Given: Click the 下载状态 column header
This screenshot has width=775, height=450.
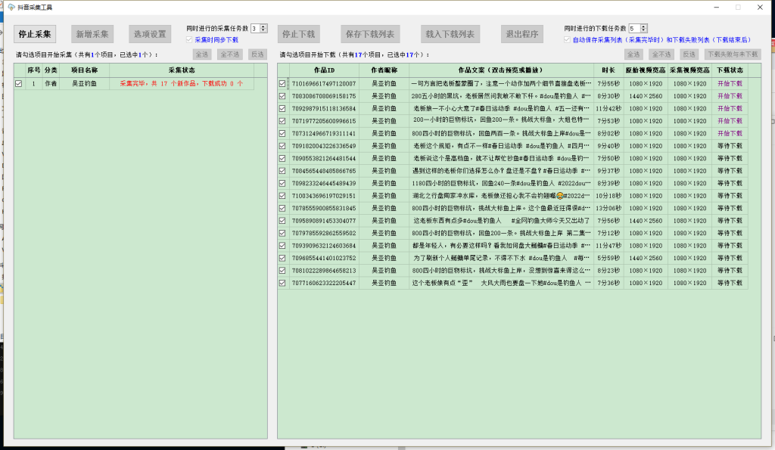Looking at the screenshot, I should click(730, 70).
